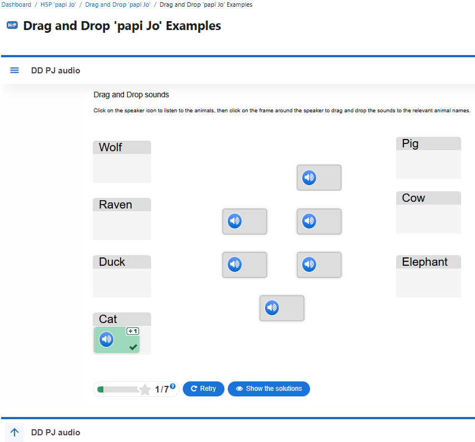
Task: Select the Pig drop zone
Action: pos(428,158)
